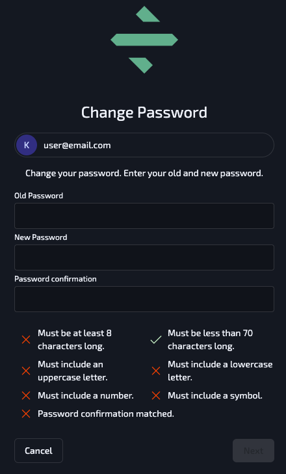Click the K avatar circle
The height and width of the screenshot is (474, 286).
(27, 145)
